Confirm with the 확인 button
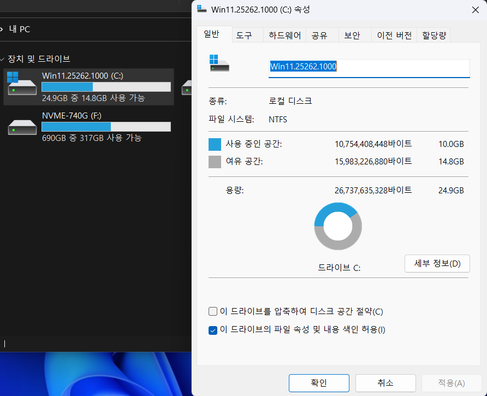 coord(319,383)
